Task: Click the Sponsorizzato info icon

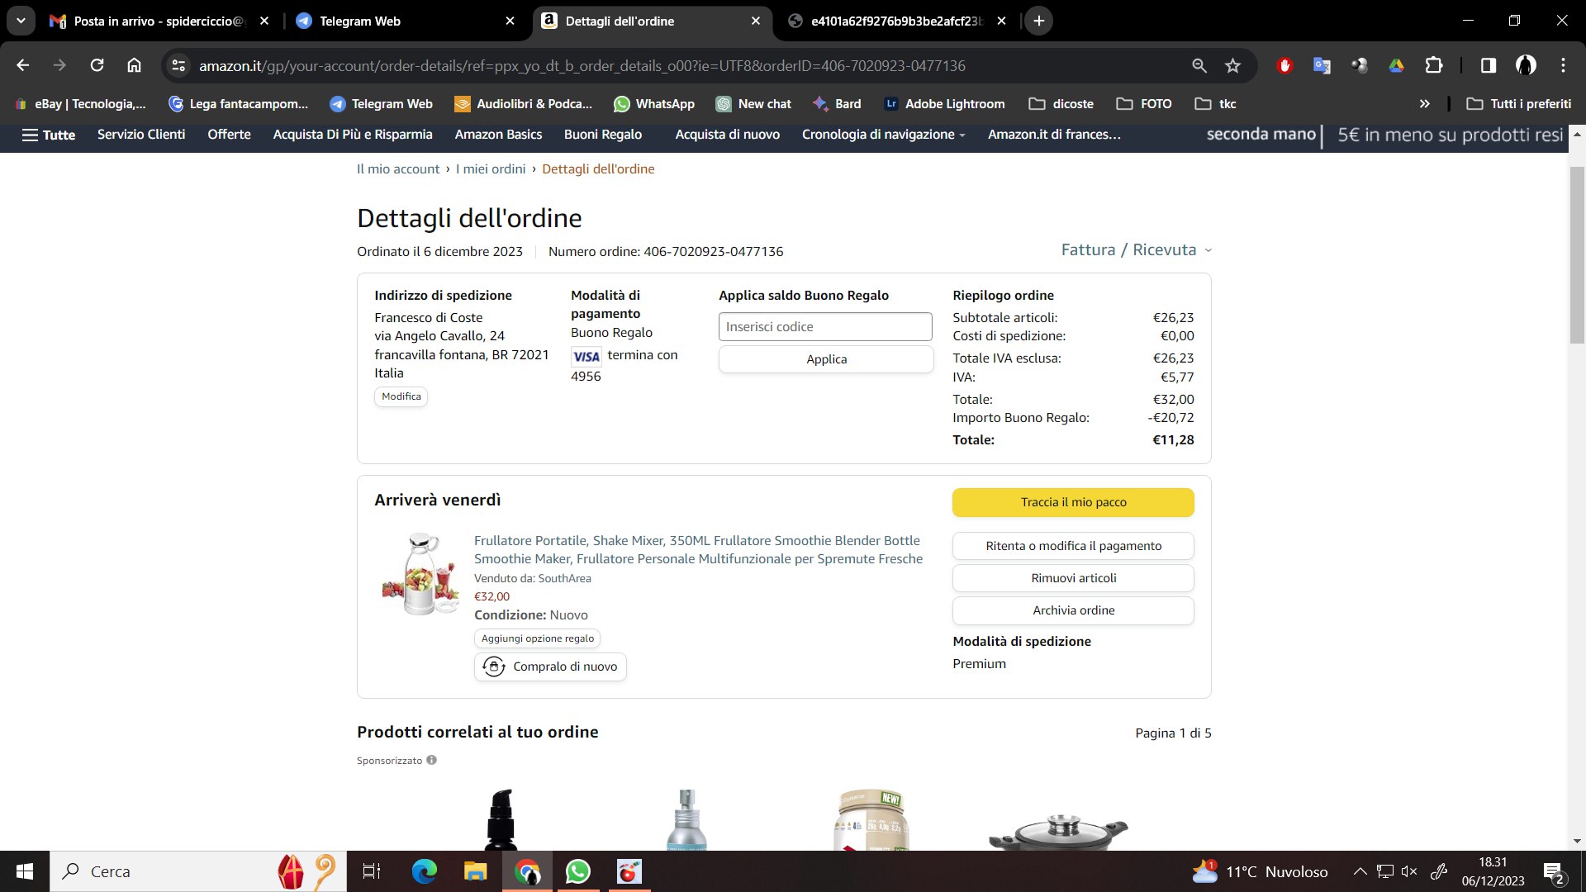Action: pyautogui.click(x=431, y=760)
